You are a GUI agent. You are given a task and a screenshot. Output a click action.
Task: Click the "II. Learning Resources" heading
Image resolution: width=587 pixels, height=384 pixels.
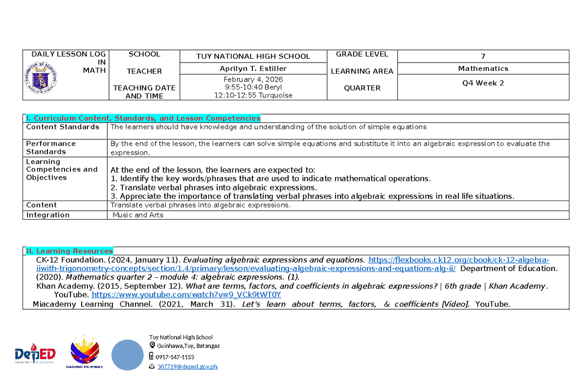tap(69, 251)
